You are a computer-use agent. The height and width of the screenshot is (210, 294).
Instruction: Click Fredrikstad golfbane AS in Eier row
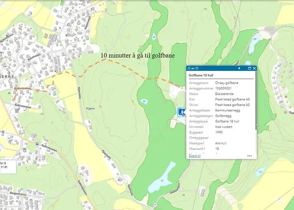click(x=232, y=100)
